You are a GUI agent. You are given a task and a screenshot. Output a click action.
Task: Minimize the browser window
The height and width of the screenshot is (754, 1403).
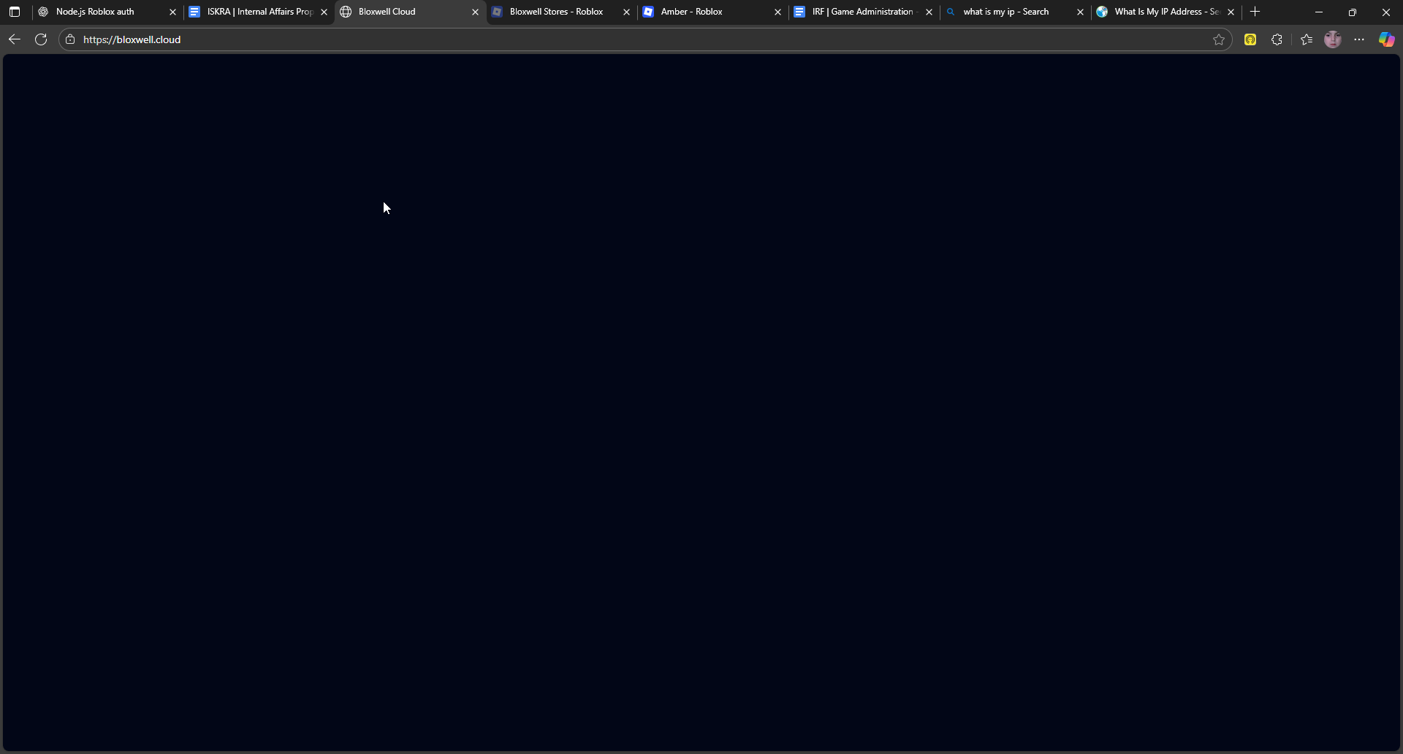[x=1319, y=12]
